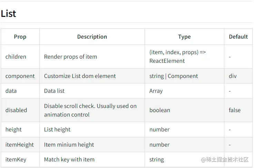The image size is (254, 168).
Task: Click the 'div' default value
Action: (233, 76)
